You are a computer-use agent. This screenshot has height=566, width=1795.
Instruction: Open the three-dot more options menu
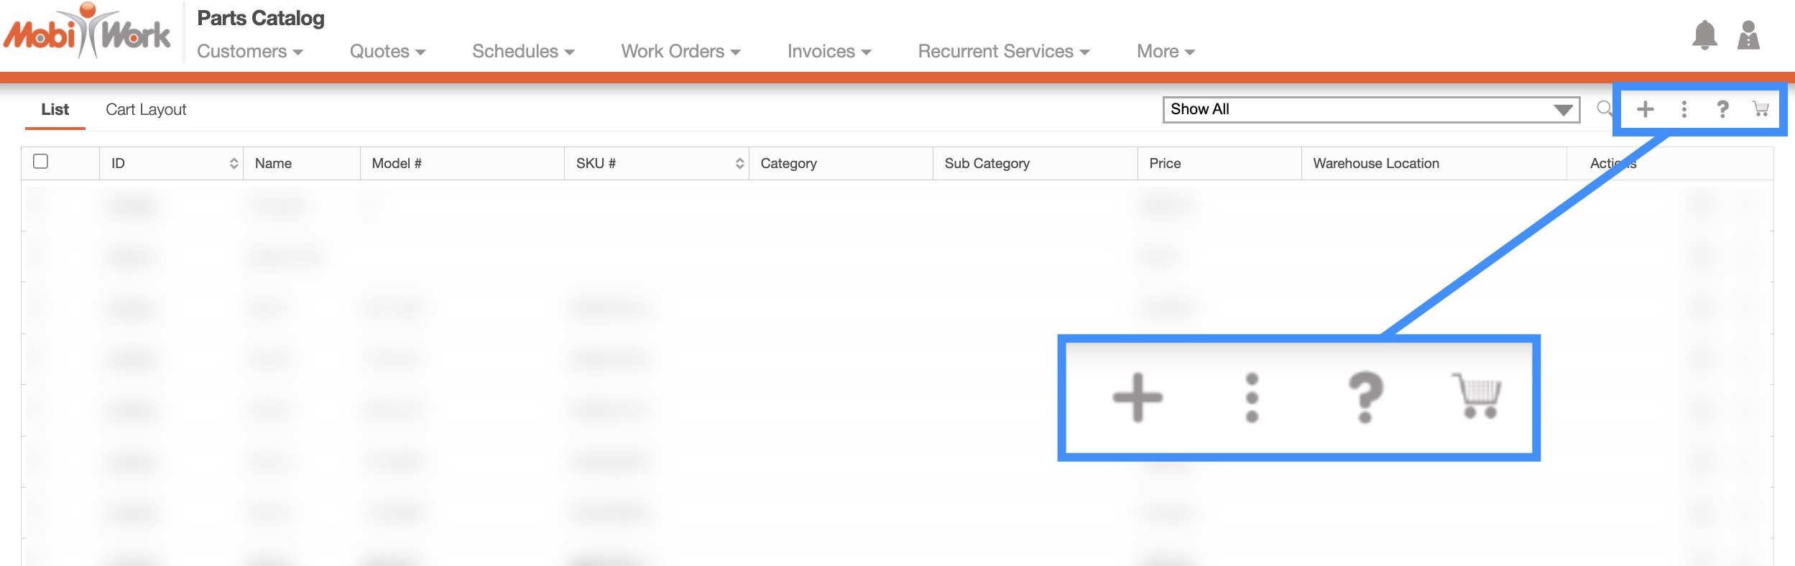pyautogui.click(x=1684, y=109)
